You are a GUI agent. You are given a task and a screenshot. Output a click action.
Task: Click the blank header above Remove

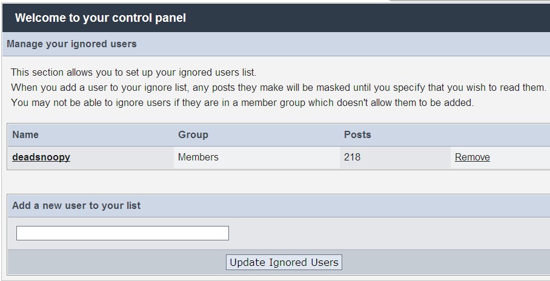[500, 134]
